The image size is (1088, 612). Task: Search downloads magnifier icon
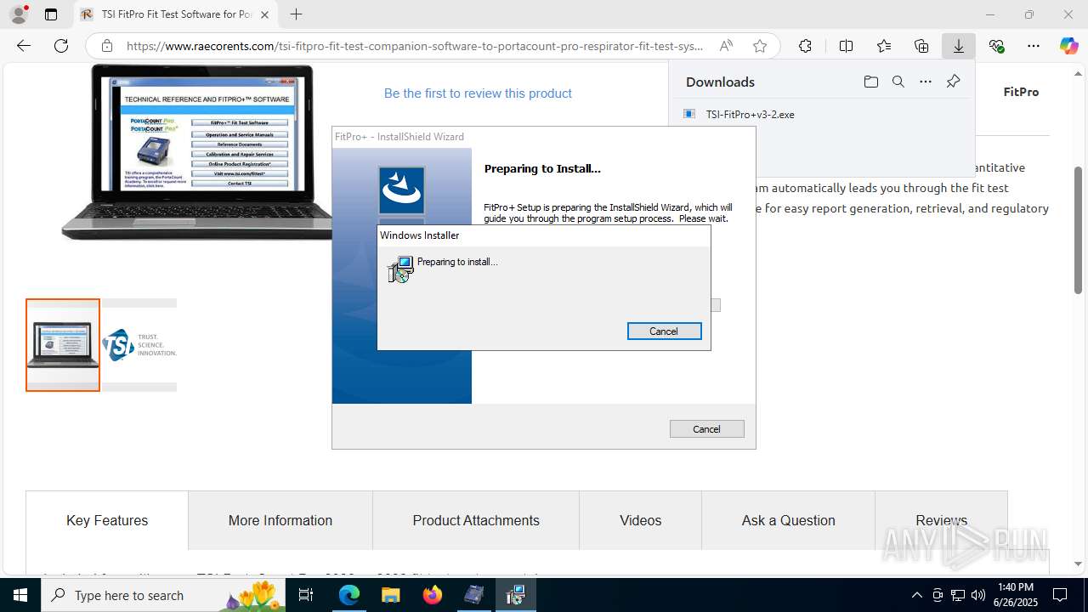tap(898, 82)
